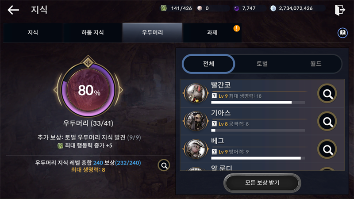This screenshot has width=354, height=199.
Task: Select the 월드 filter
Action: coord(316,64)
